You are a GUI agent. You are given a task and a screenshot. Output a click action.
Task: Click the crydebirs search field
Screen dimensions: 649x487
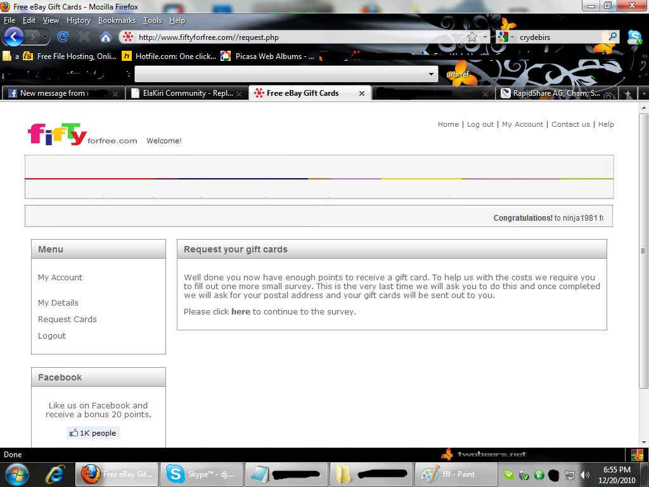(562, 37)
